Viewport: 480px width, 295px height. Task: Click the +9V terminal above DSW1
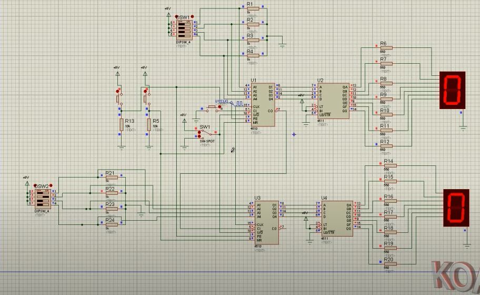coord(168,14)
